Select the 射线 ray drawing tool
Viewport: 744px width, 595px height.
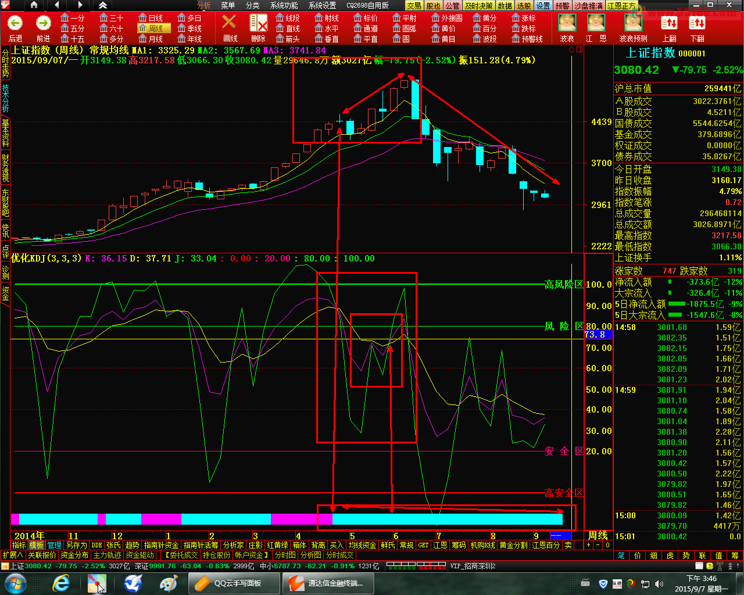[327, 18]
